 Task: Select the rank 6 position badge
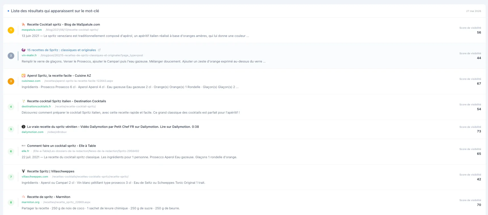(x=11, y=151)
